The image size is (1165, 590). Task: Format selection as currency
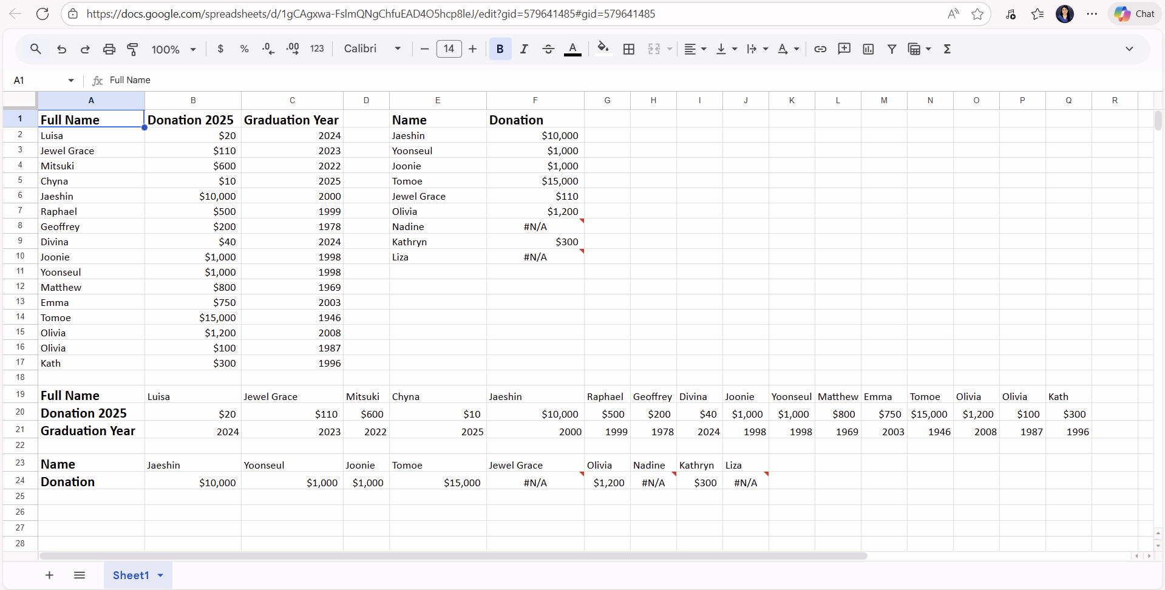[220, 49]
